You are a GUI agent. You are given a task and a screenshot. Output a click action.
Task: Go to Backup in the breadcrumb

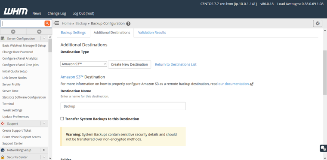(x=81, y=24)
